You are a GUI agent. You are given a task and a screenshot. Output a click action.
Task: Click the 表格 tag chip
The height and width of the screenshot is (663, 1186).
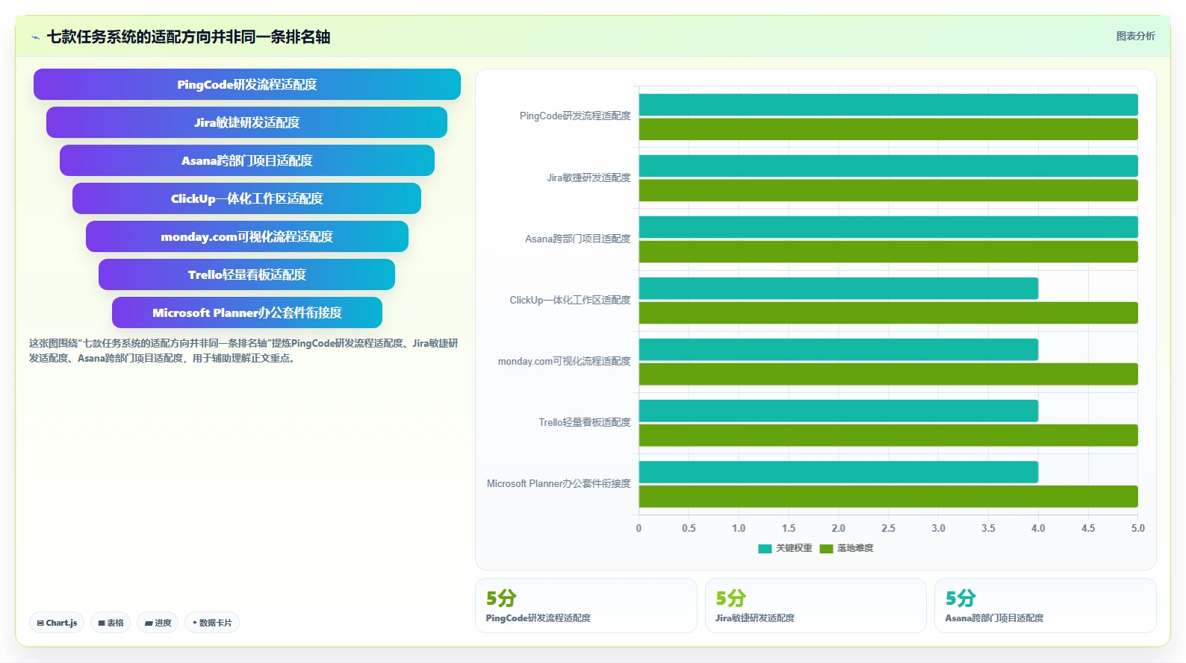111,623
